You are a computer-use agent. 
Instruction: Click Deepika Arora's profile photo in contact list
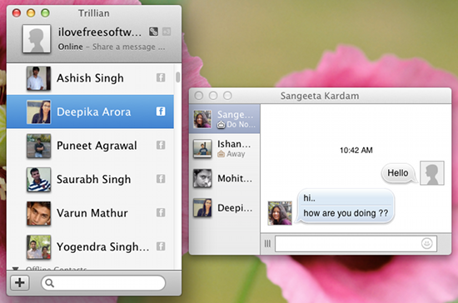pyautogui.click(x=38, y=112)
